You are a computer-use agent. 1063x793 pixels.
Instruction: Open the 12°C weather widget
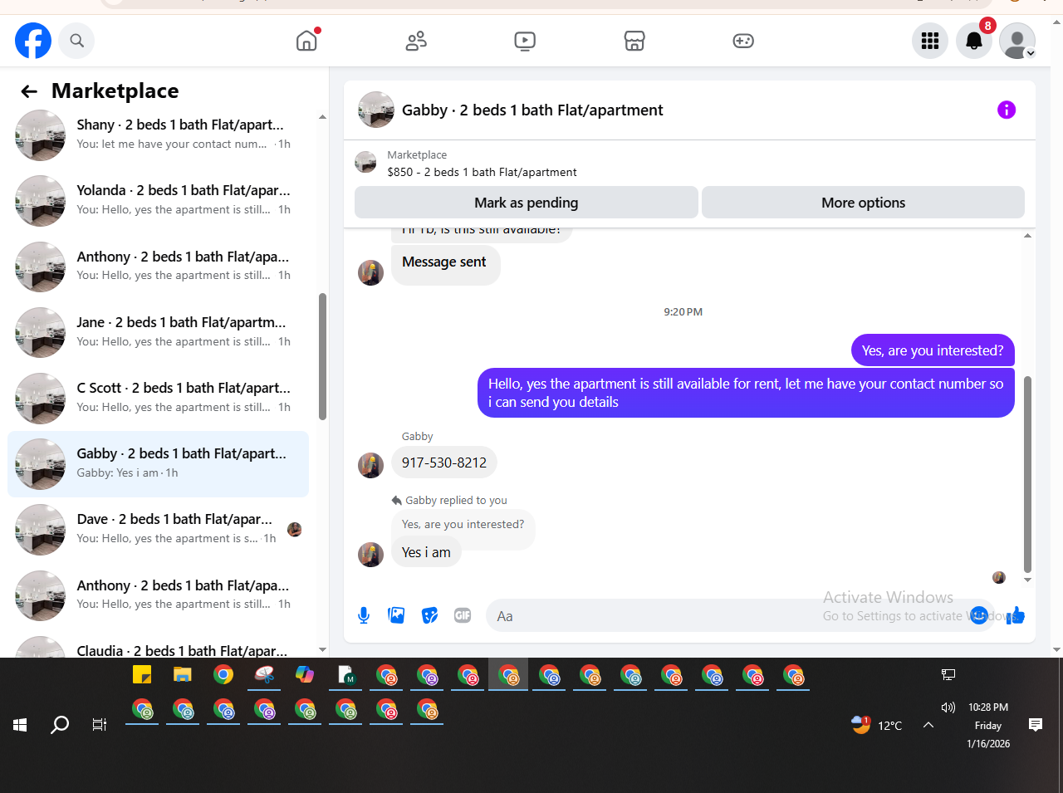pos(876,725)
